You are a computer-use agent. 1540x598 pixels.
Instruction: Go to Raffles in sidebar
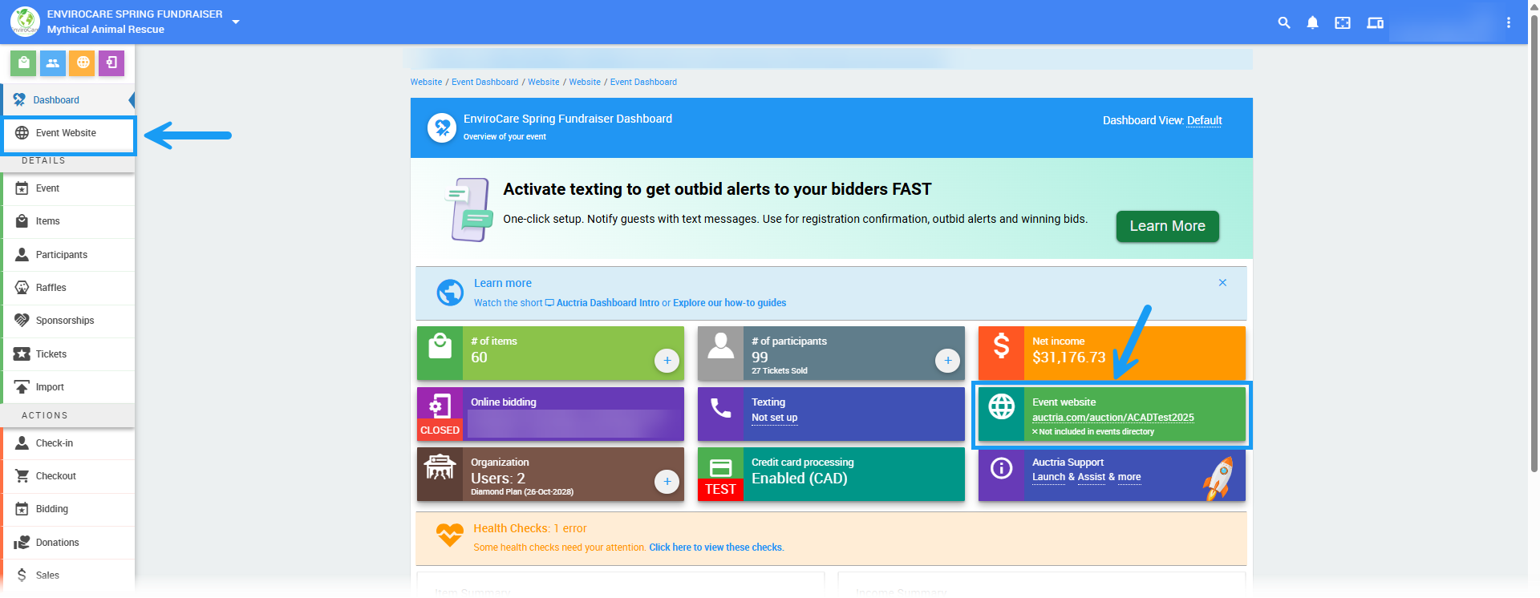coord(51,288)
